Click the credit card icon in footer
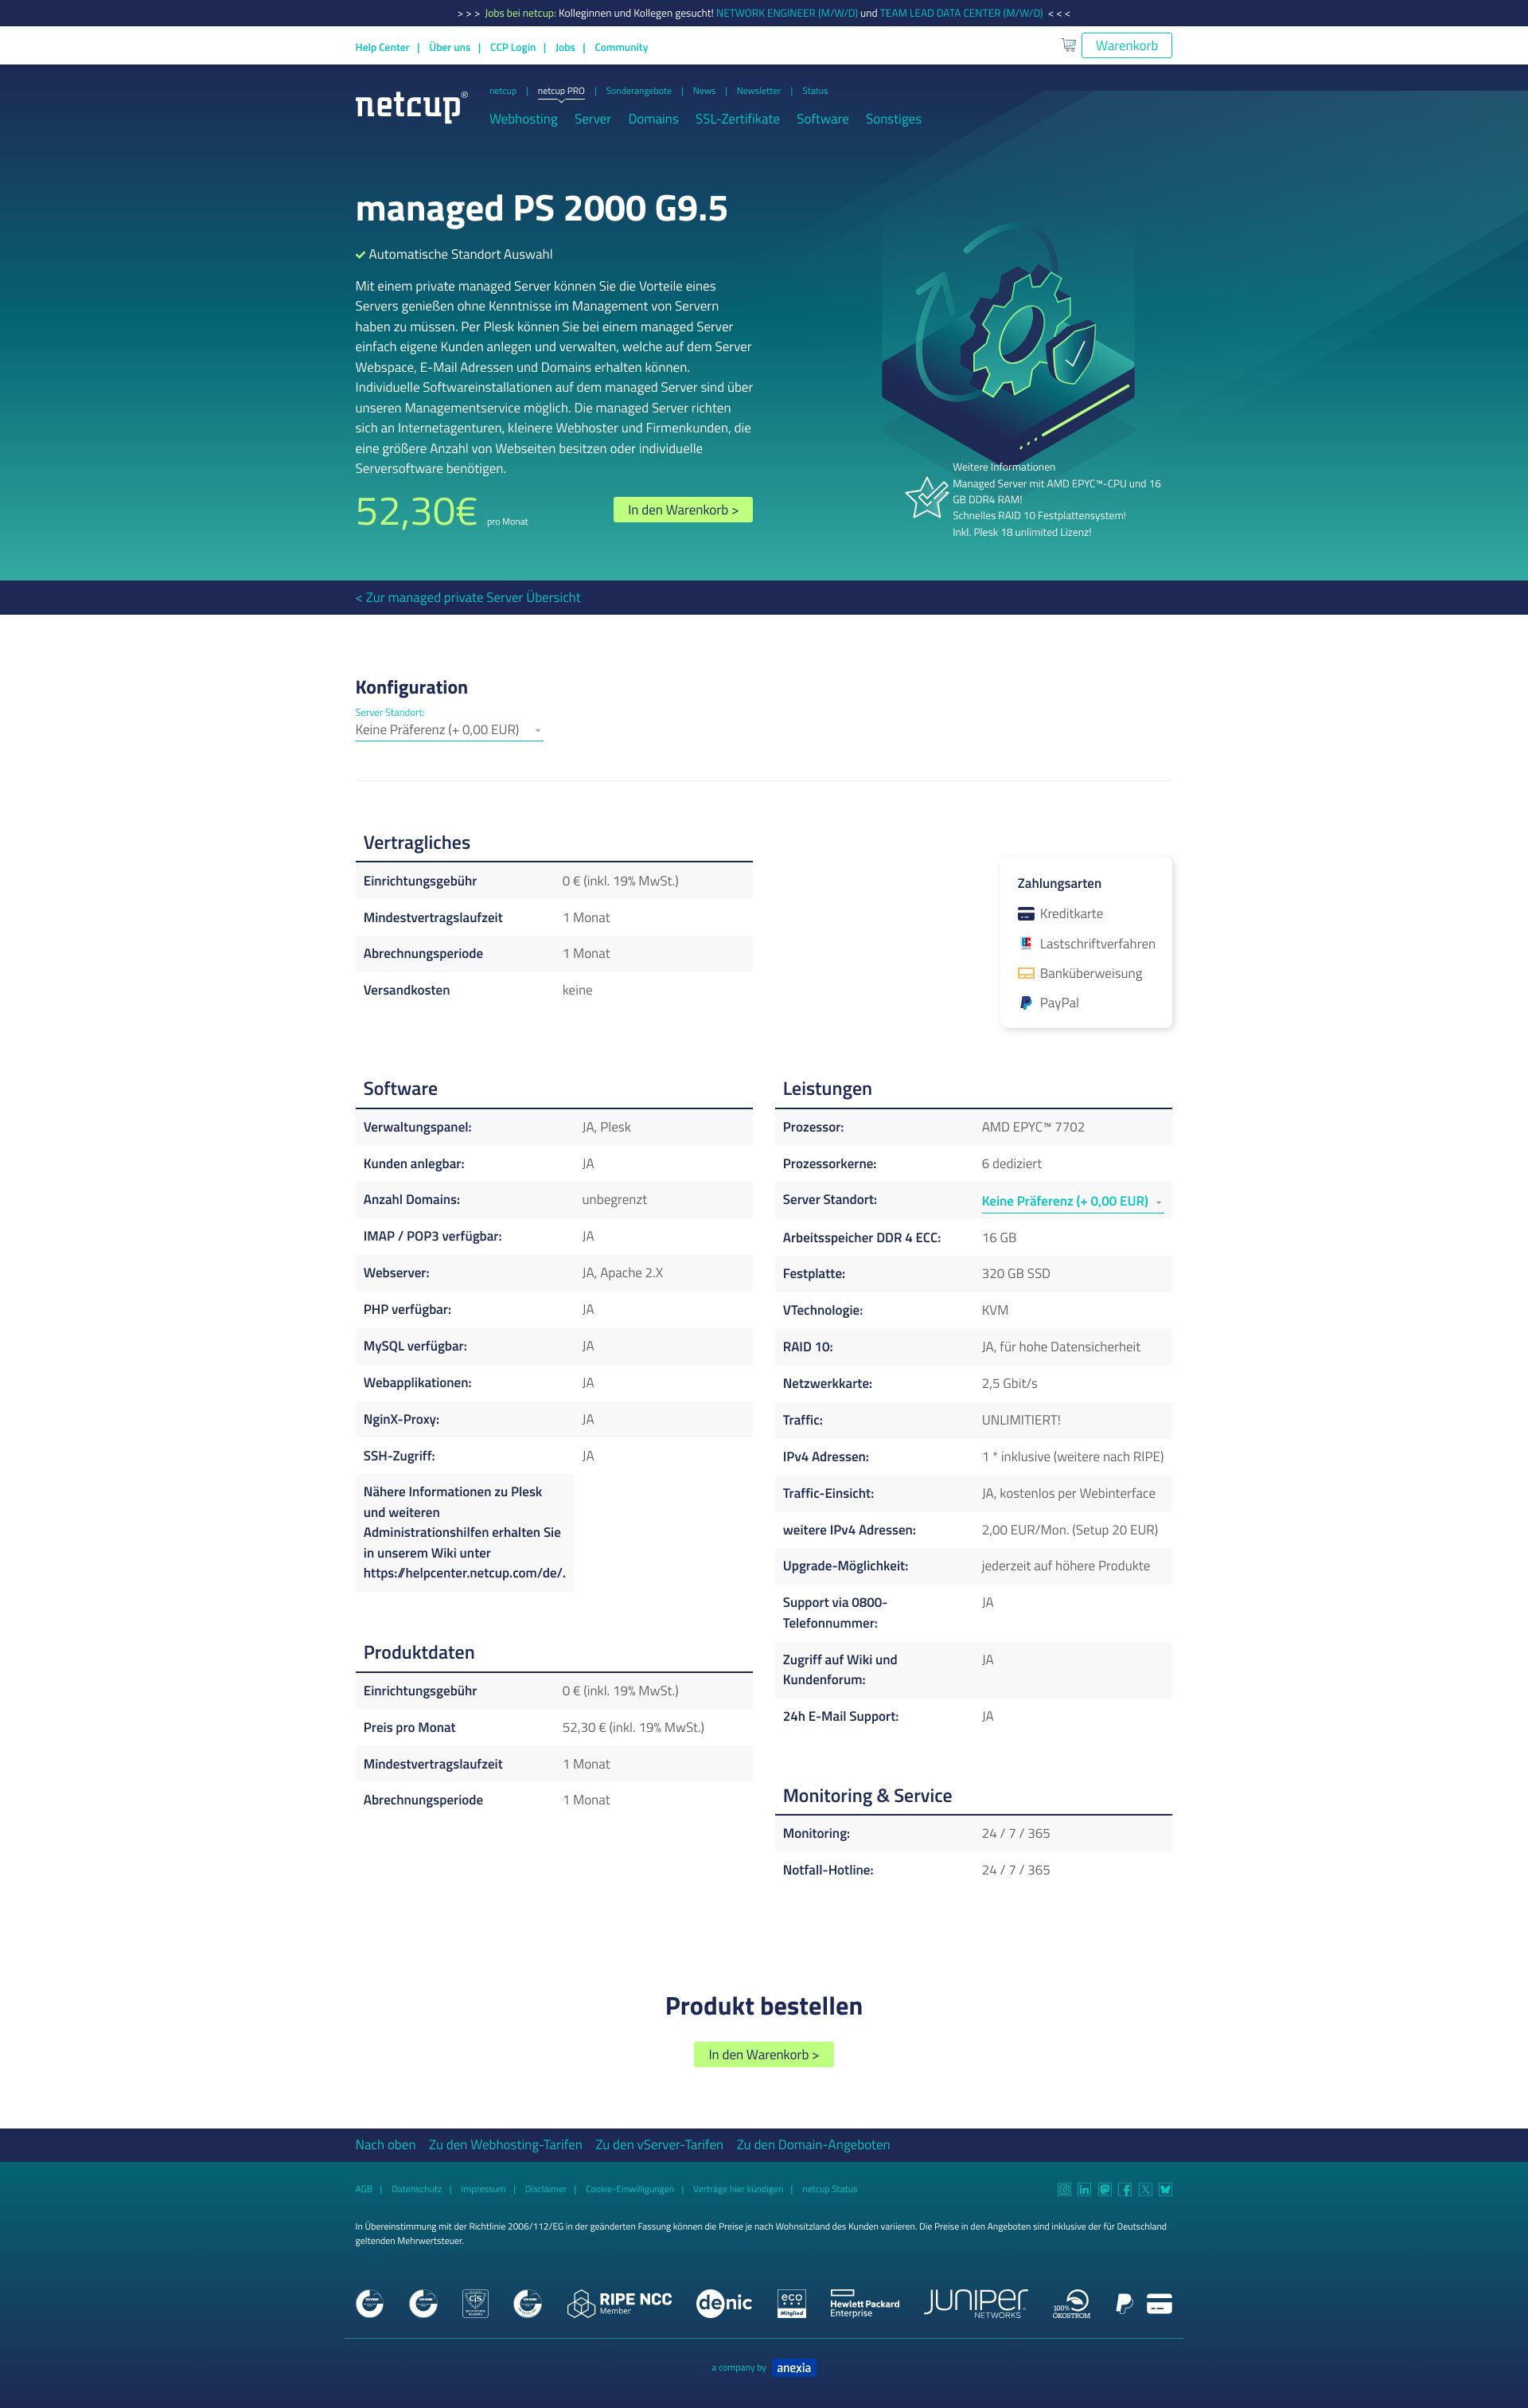Screen dimensions: 1528x2408 click(1160, 2304)
